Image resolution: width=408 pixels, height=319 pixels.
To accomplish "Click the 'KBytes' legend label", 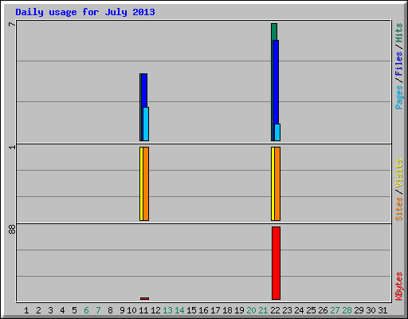I will pyautogui.click(x=398, y=286).
